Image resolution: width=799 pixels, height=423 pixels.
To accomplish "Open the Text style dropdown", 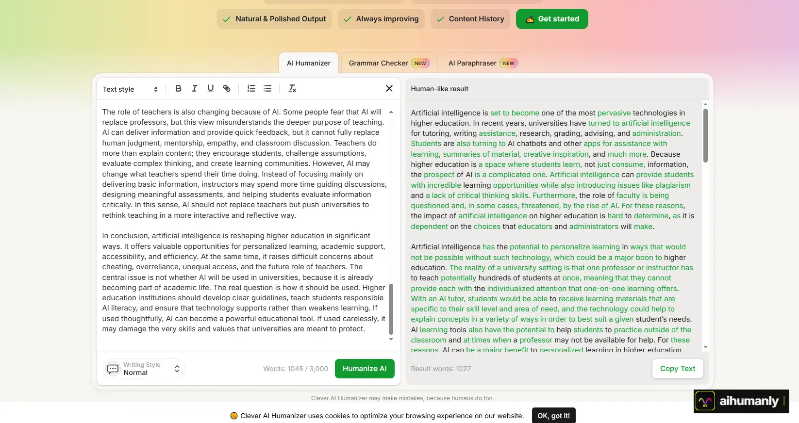I will (x=130, y=89).
